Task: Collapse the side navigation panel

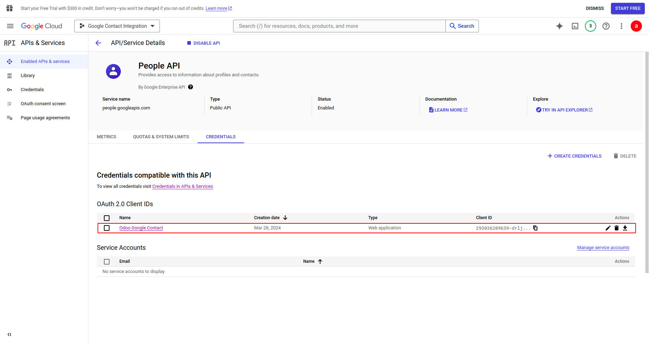Action: pyautogui.click(x=10, y=335)
